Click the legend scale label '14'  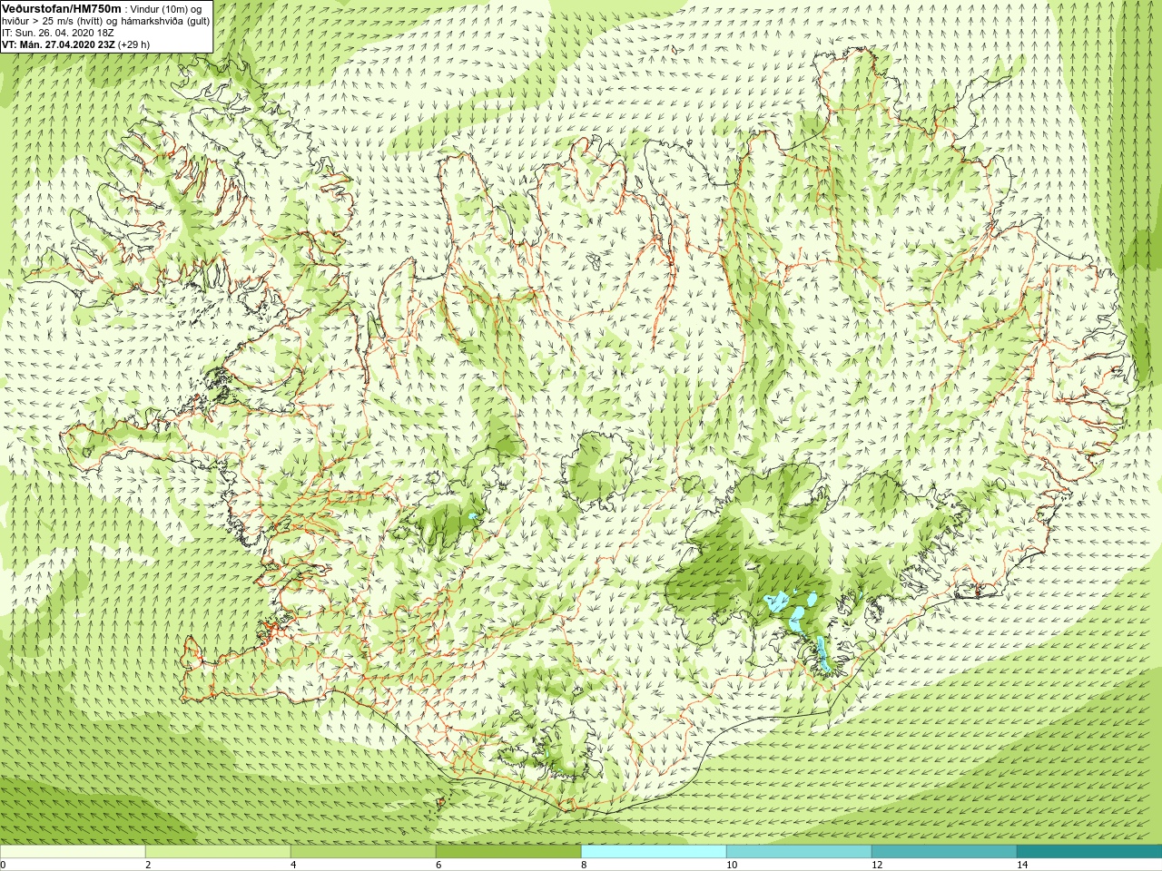1022,865
